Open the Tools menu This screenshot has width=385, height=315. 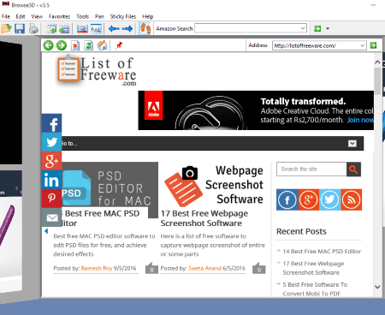coord(82,16)
